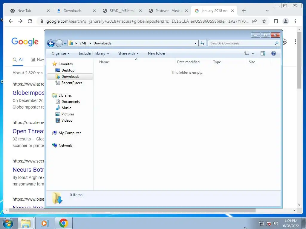This screenshot has height=229, width=306.
Task: Click the root folder icon in address bar
Action: (71, 43)
